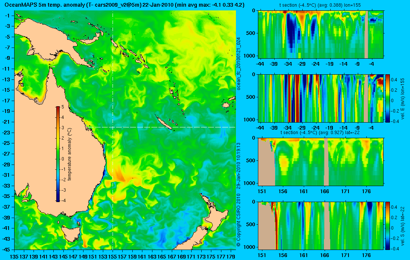Click the horizontal dashed lat=-22 section line

click(161, 127)
